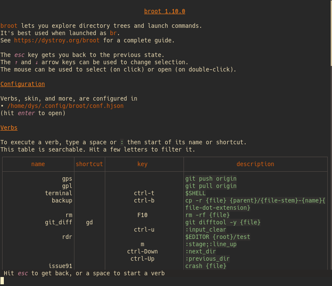This screenshot has height=286, width=332.
Task: Click the description column header
Action: [255, 164]
